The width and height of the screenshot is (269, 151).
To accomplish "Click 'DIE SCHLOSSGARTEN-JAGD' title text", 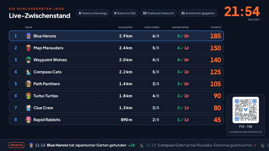I will coord(37,9).
